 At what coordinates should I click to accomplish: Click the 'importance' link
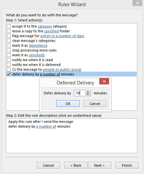pos(38,45)
